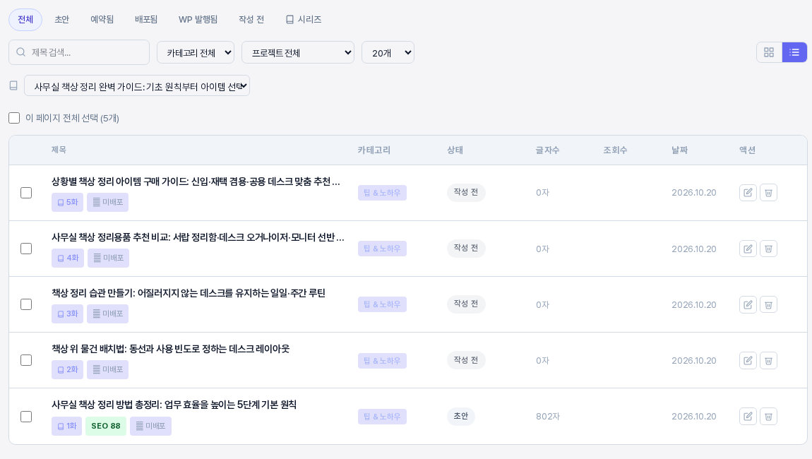Screen dimensions: 812x459
Task: Click the 조회수 column header
Action: [x=615, y=150]
